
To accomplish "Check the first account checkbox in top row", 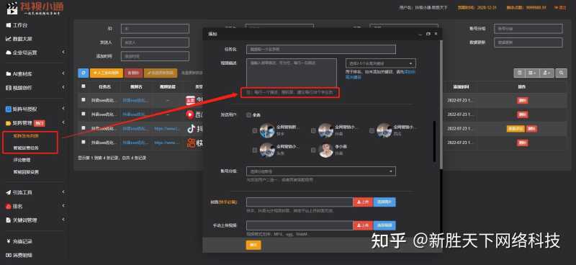I will tap(255, 130).
